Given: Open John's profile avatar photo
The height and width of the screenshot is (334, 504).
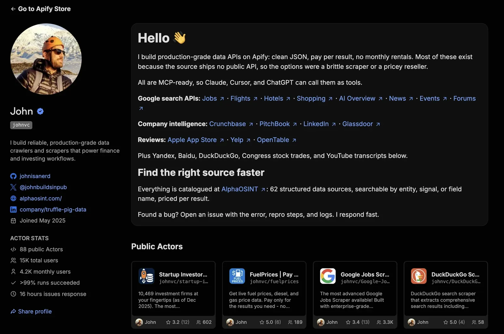Looking at the screenshot, I should coord(46,59).
